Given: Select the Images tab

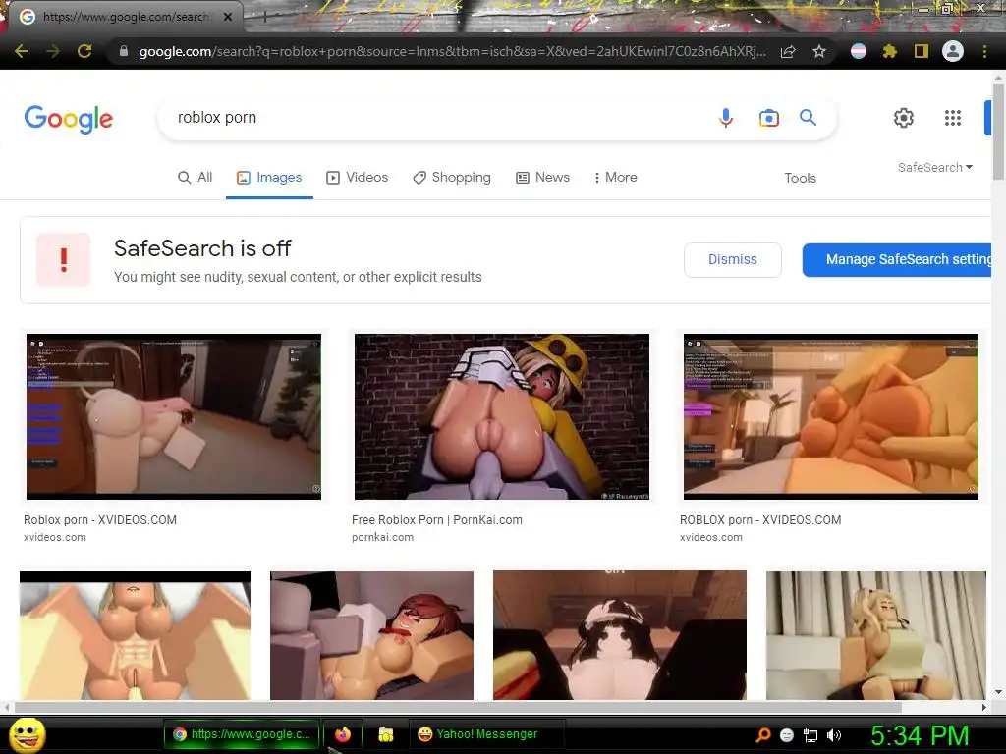Looking at the screenshot, I should click(x=269, y=178).
